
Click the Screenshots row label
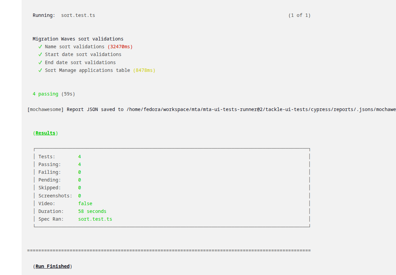(55, 196)
